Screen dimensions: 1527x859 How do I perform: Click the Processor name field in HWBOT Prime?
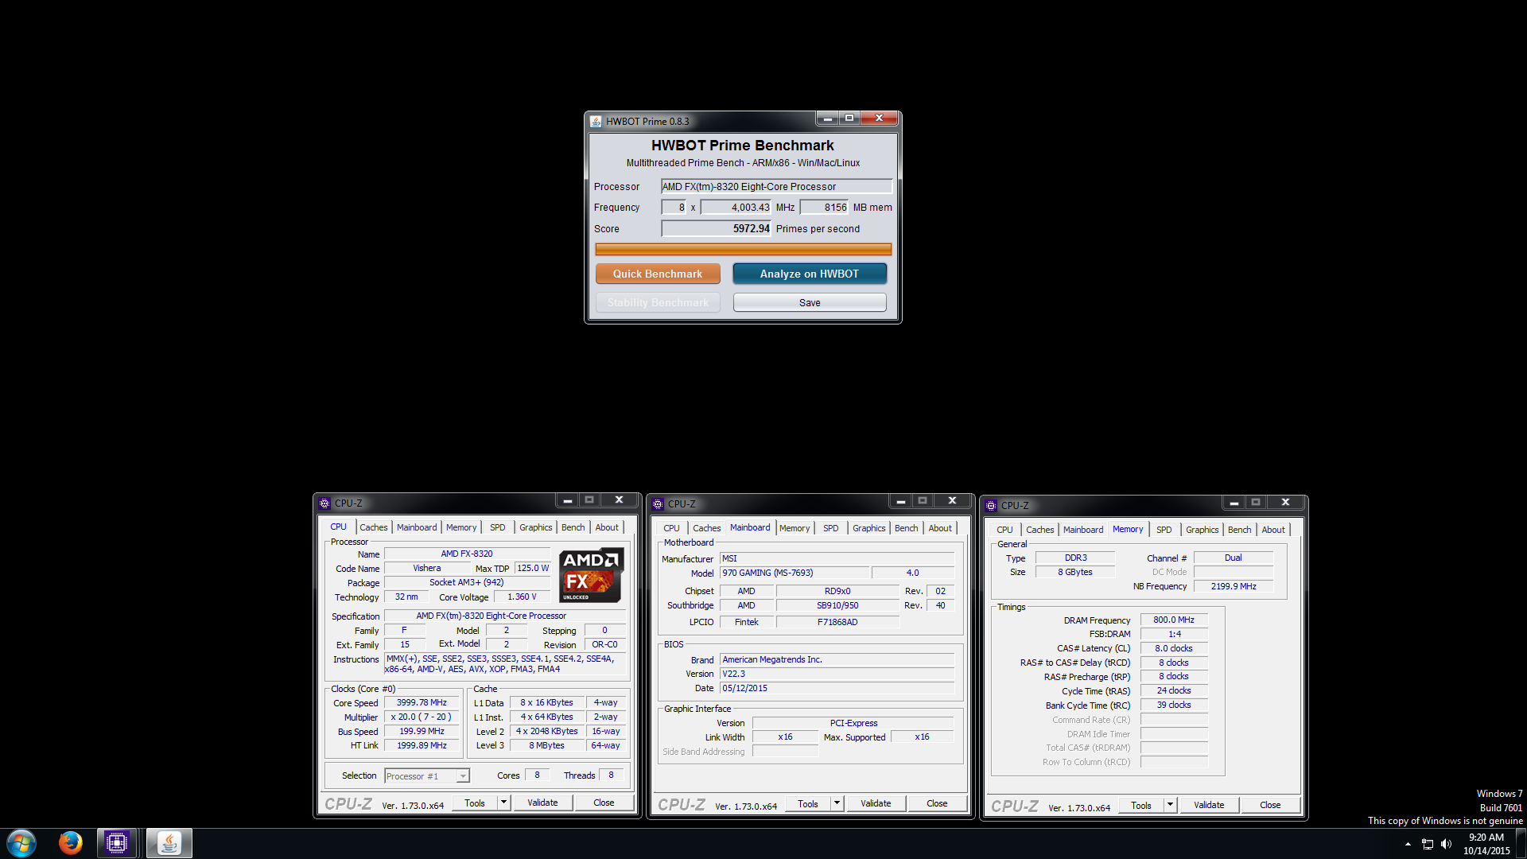click(x=776, y=187)
